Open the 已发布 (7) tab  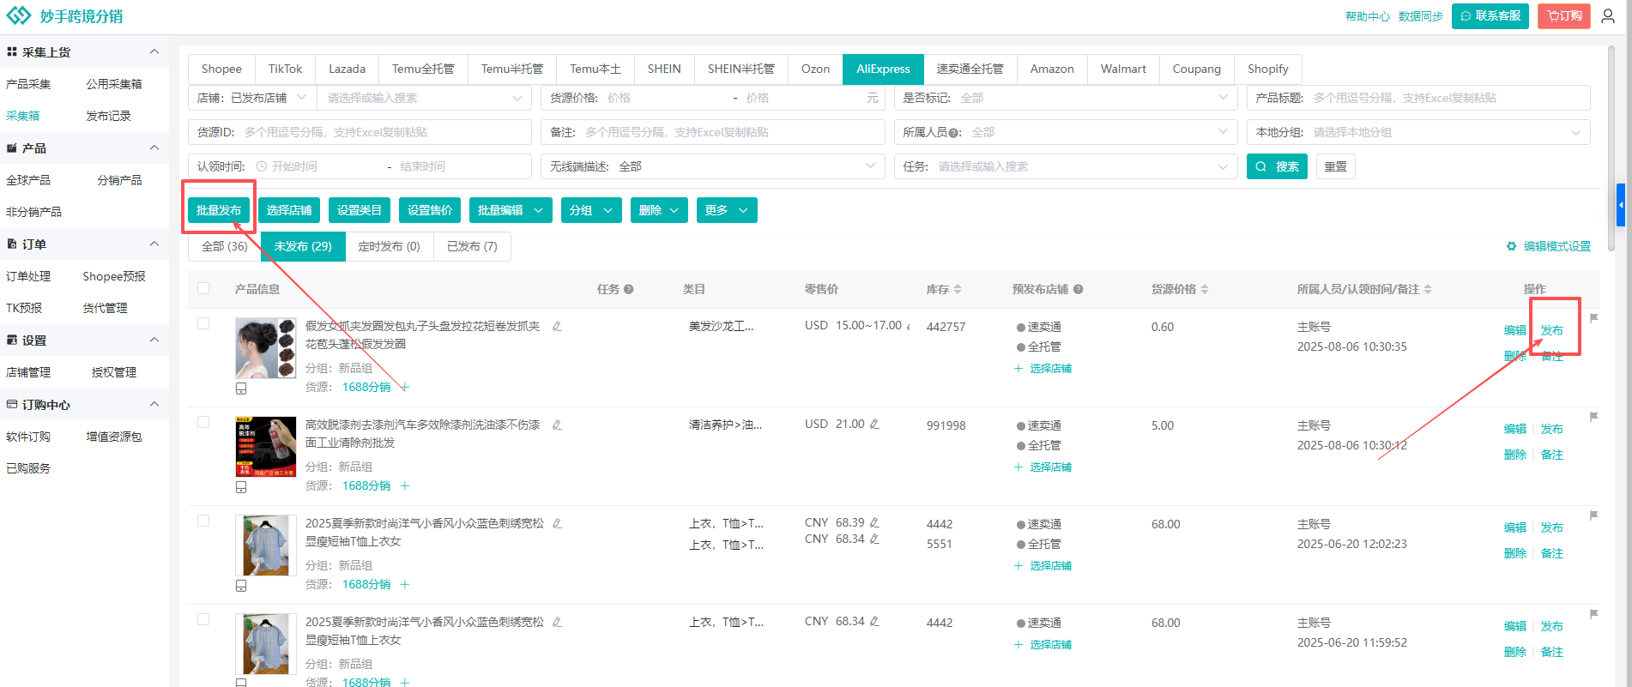[472, 247]
